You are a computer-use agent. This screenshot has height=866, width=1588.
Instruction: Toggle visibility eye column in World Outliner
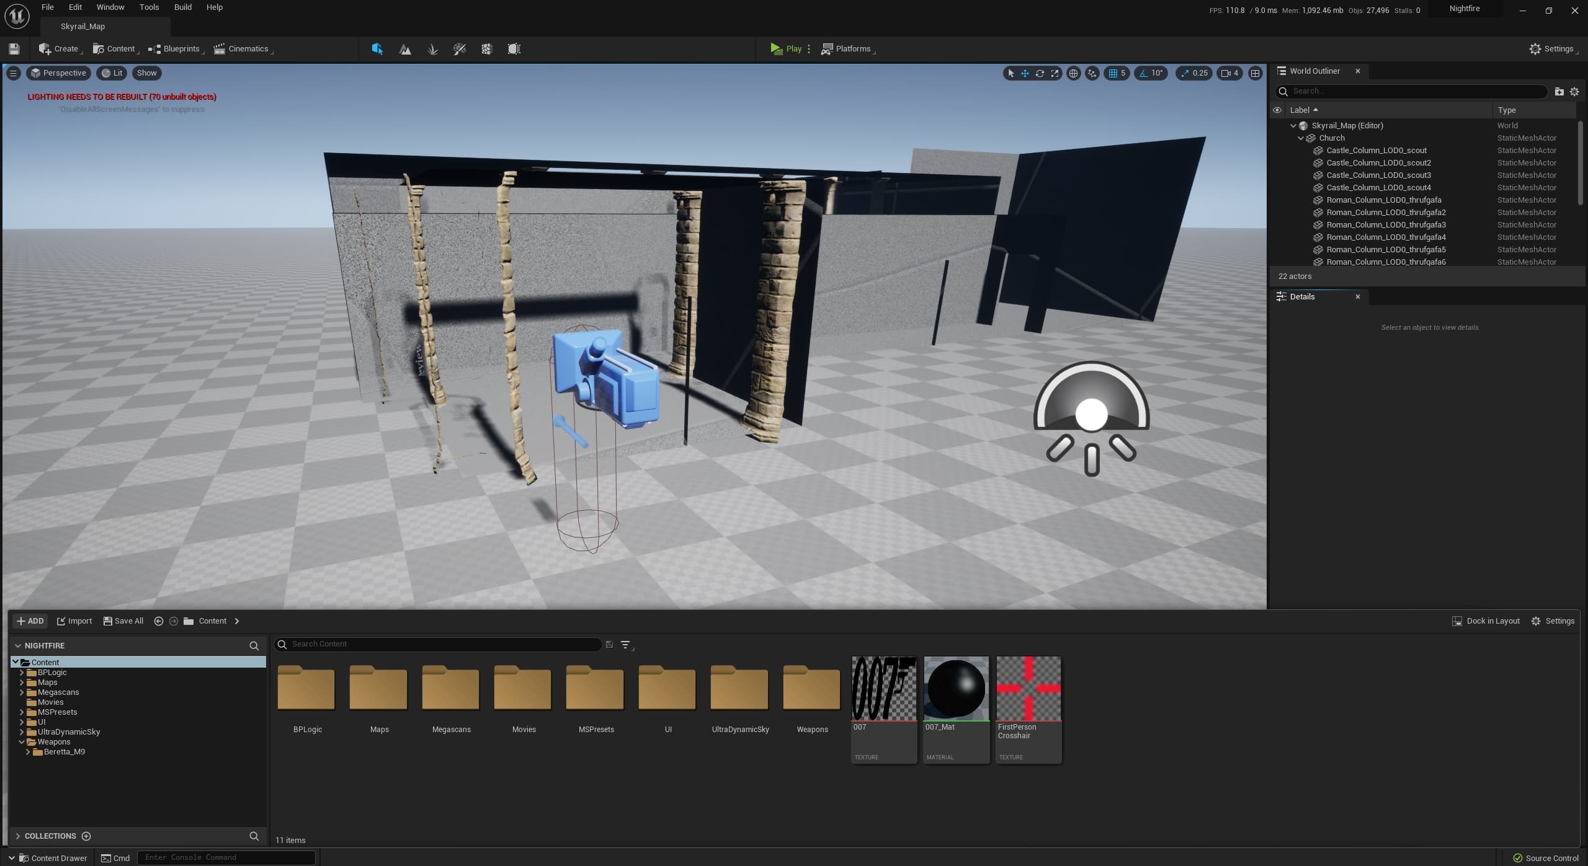pyautogui.click(x=1277, y=110)
